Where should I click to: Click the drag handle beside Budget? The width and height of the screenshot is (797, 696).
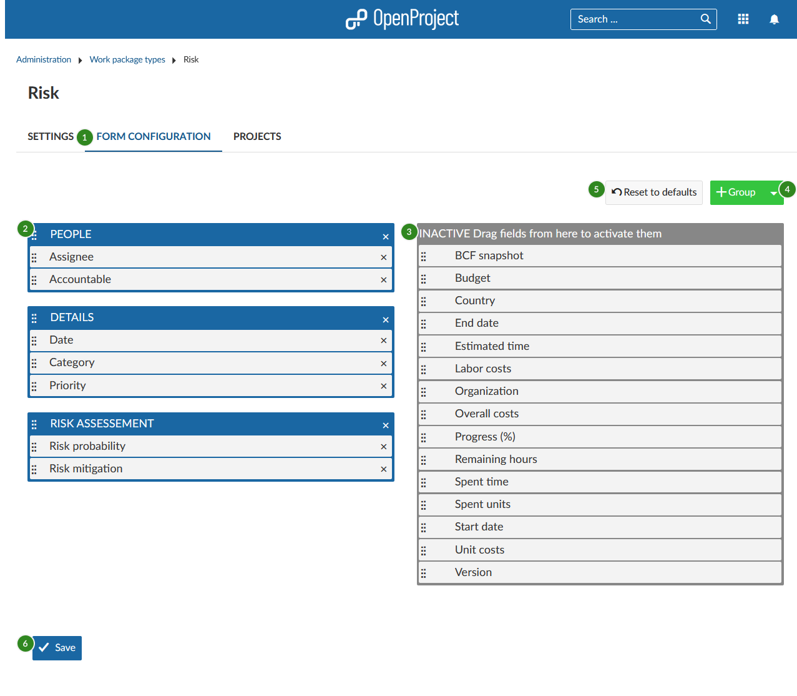(x=423, y=279)
